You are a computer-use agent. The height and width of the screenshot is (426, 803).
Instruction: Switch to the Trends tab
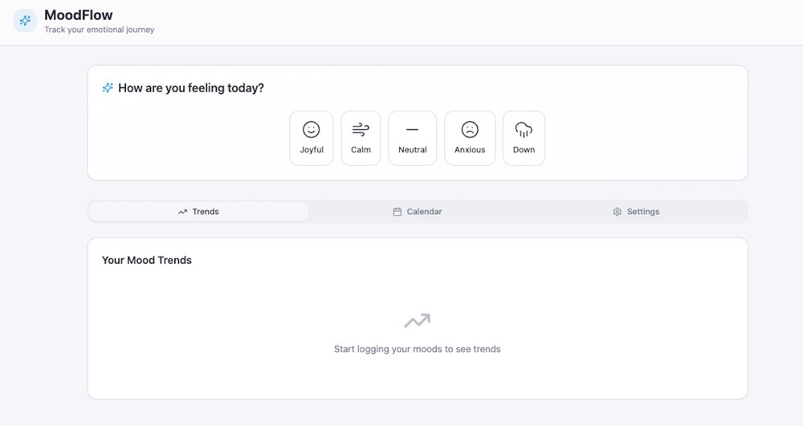pyautogui.click(x=198, y=212)
